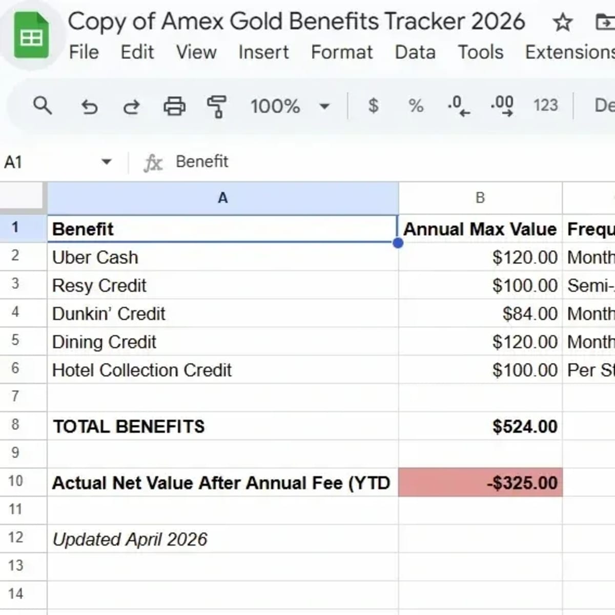615x615 pixels.
Task: Select row 1 header
Action: 23,228
